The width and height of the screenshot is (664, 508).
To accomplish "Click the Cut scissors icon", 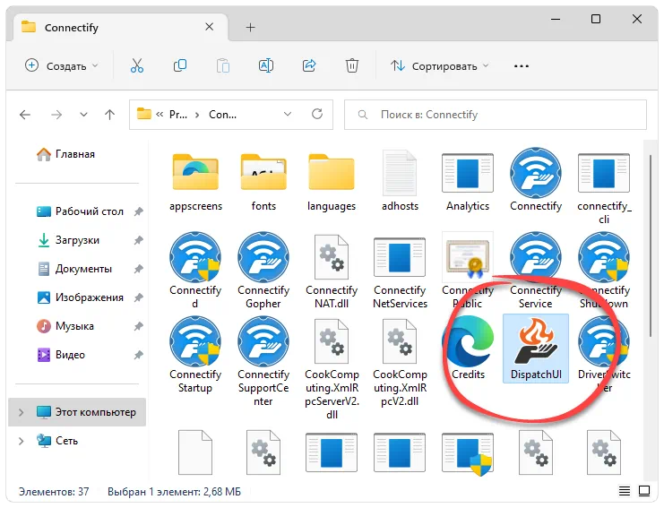I will click(x=137, y=65).
